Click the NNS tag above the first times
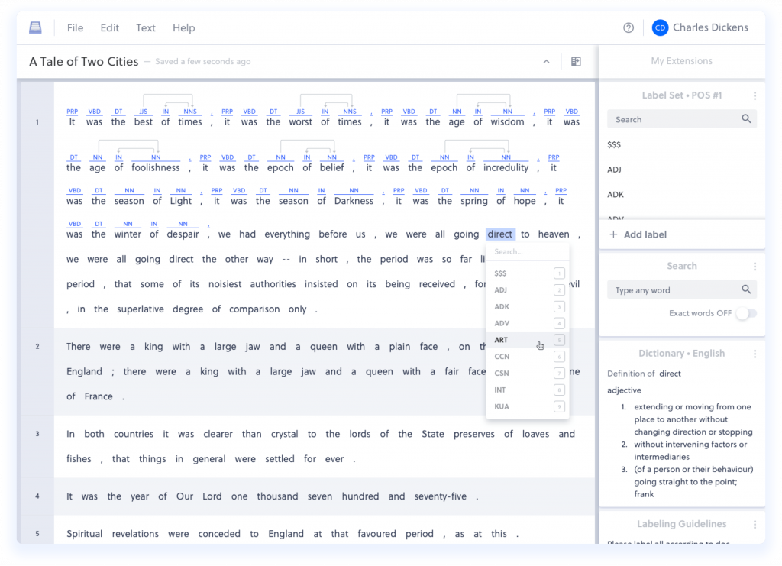 coord(190,112)
